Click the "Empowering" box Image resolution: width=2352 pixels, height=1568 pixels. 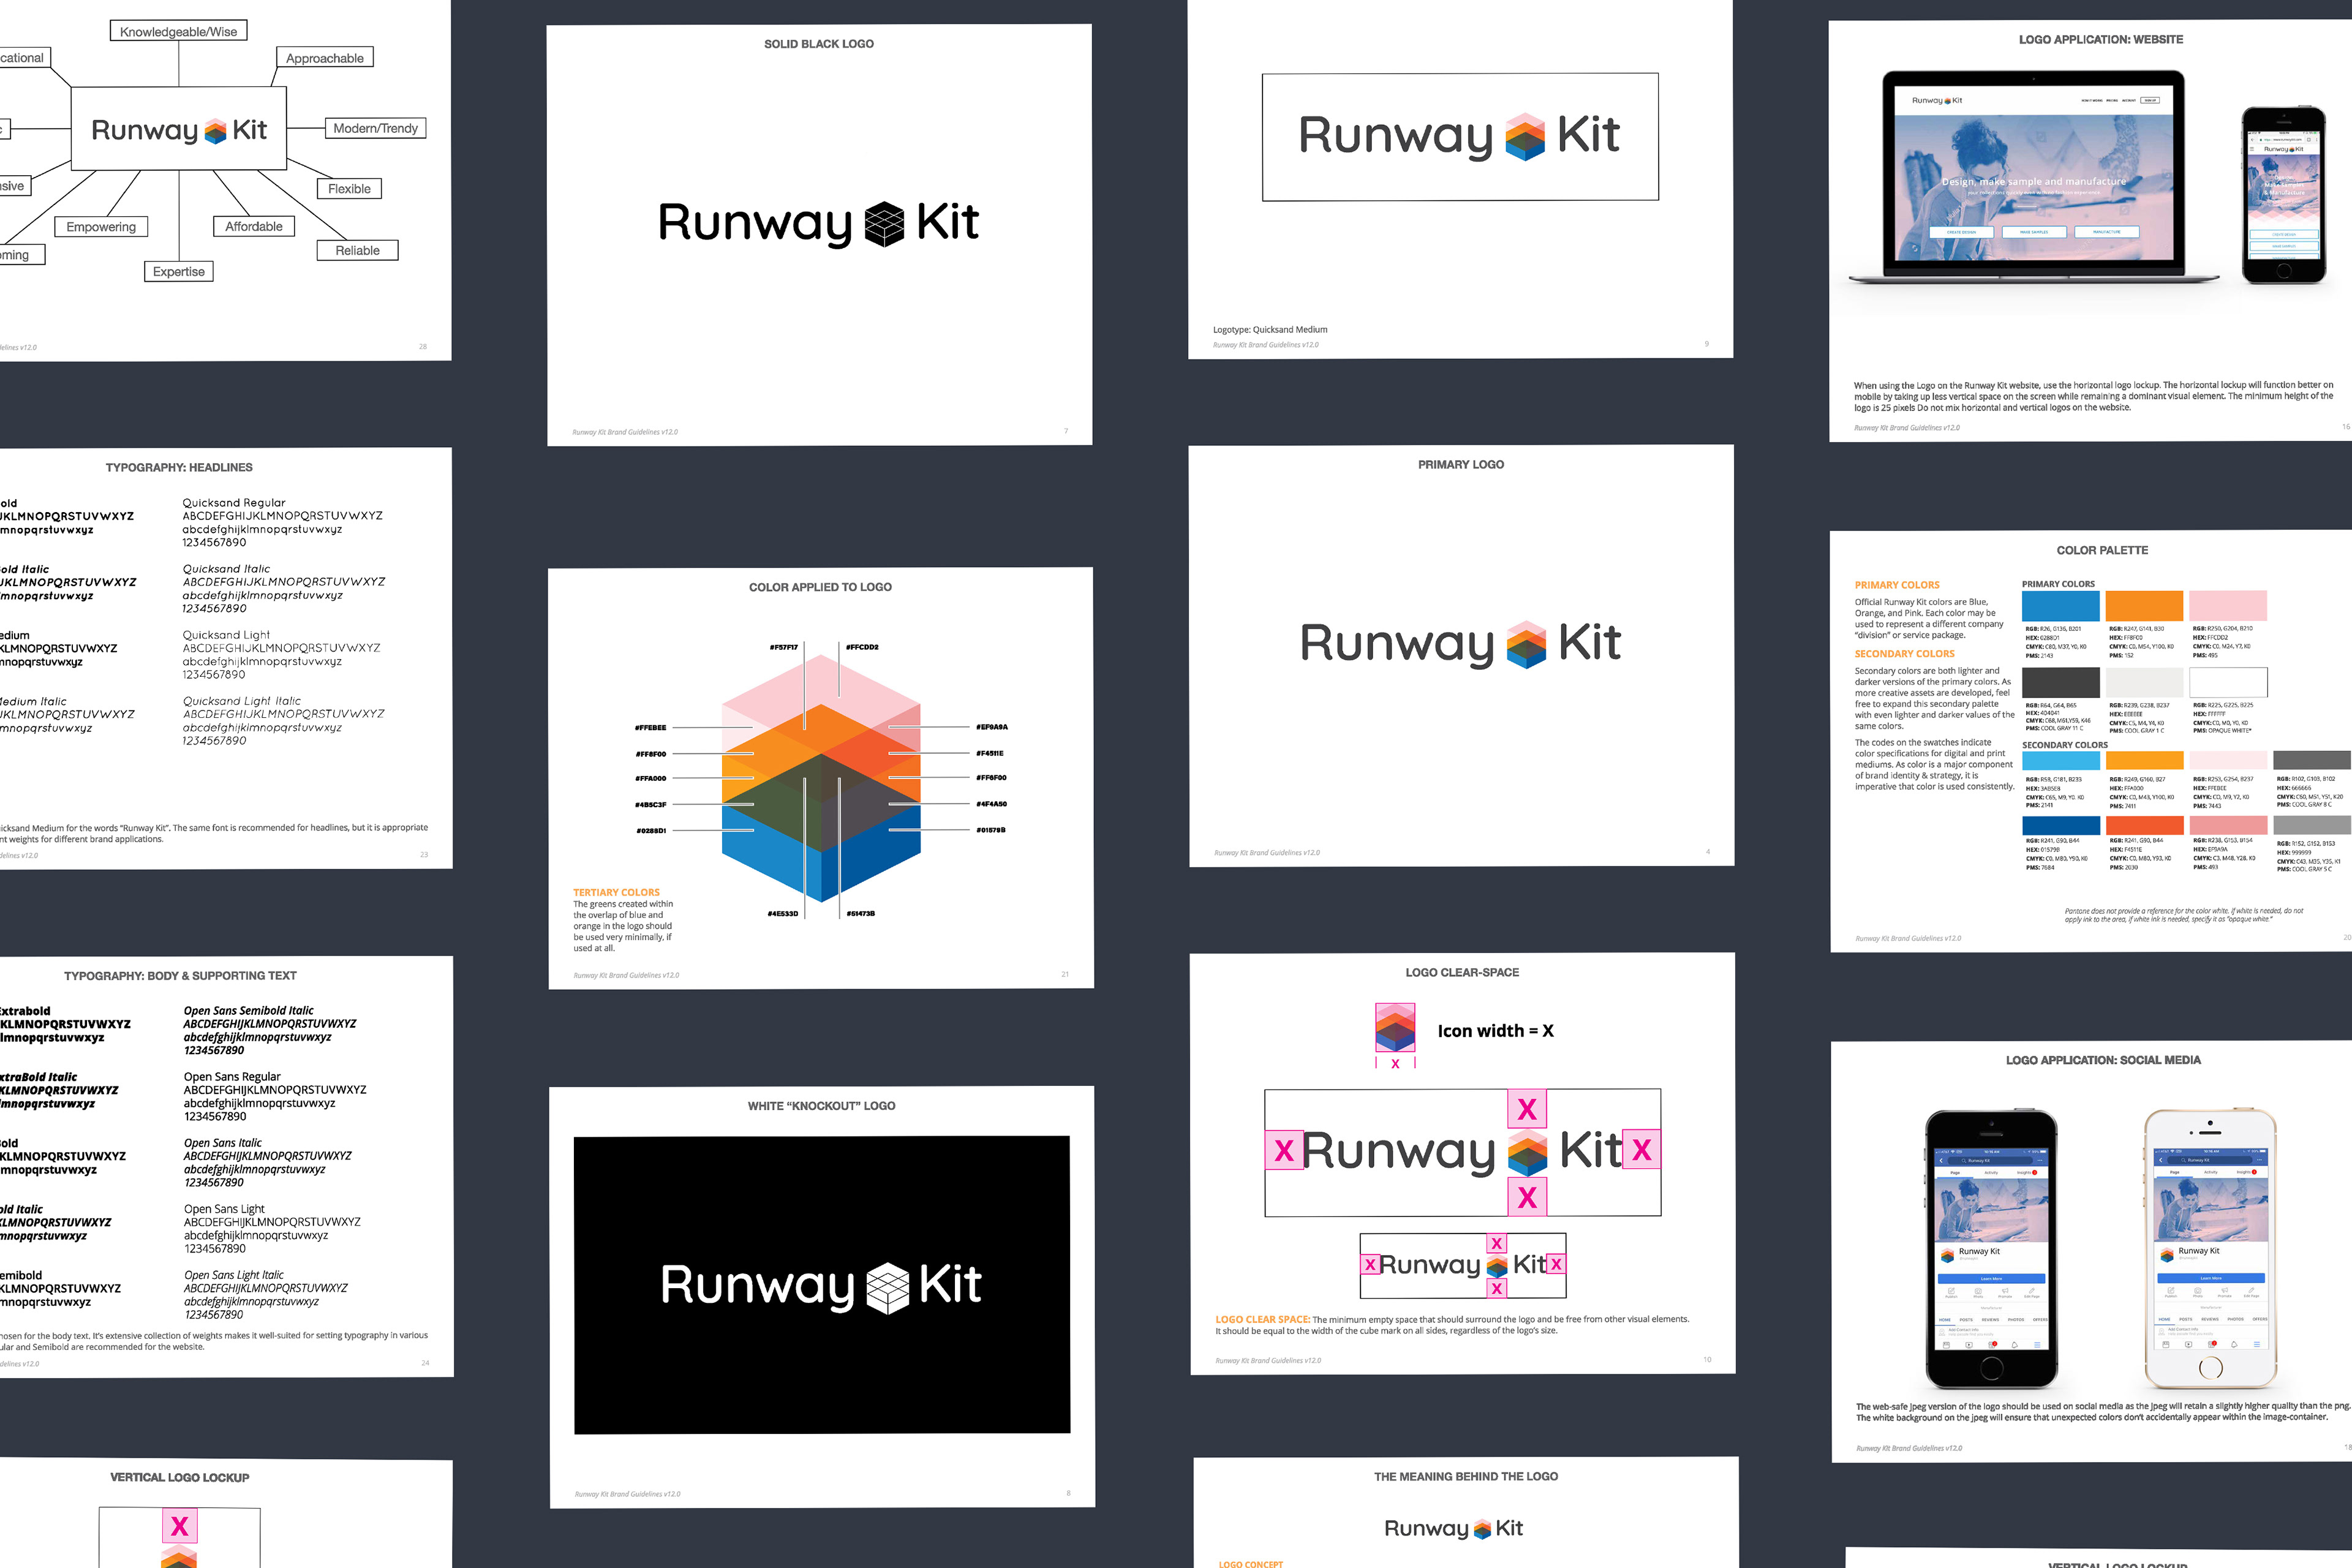(x=101, y=227)
